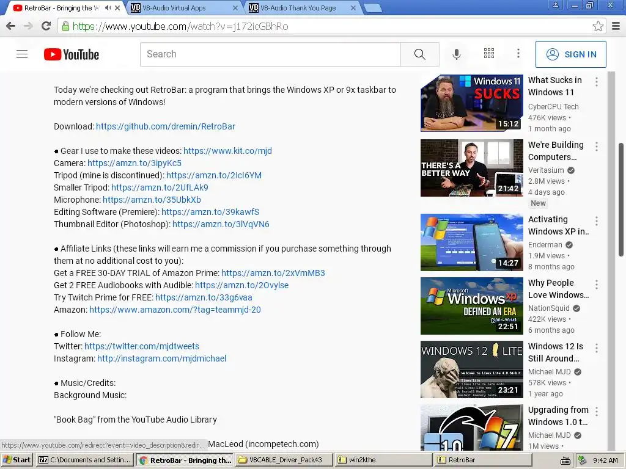This screenshot has width=626, height=469.
Task: Click the address bar URL
Action: click(180, 27)
